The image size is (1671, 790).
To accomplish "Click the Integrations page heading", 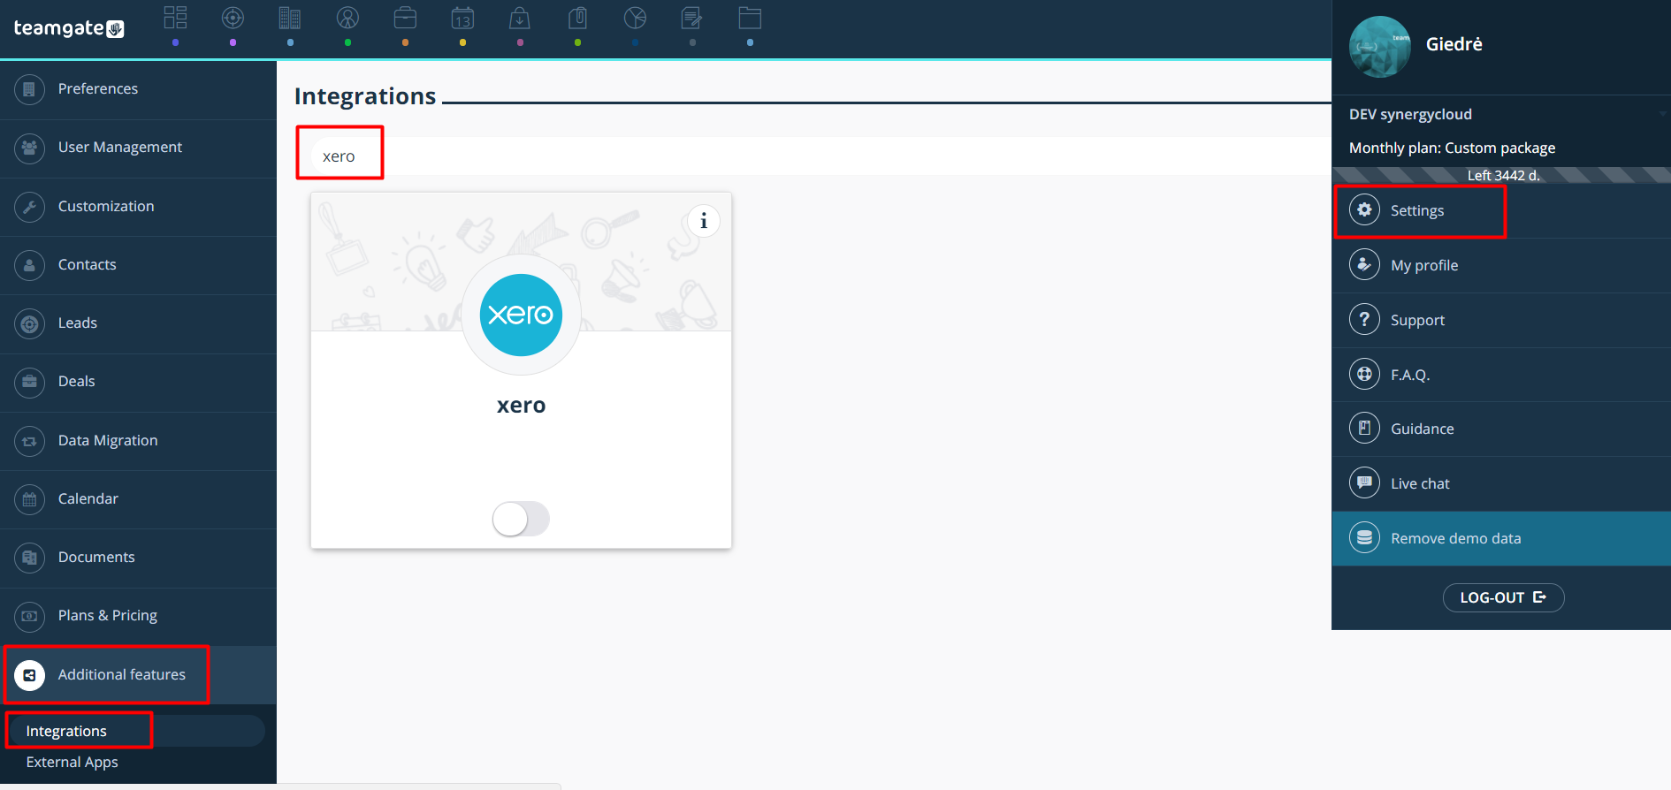I will point(365,95).
